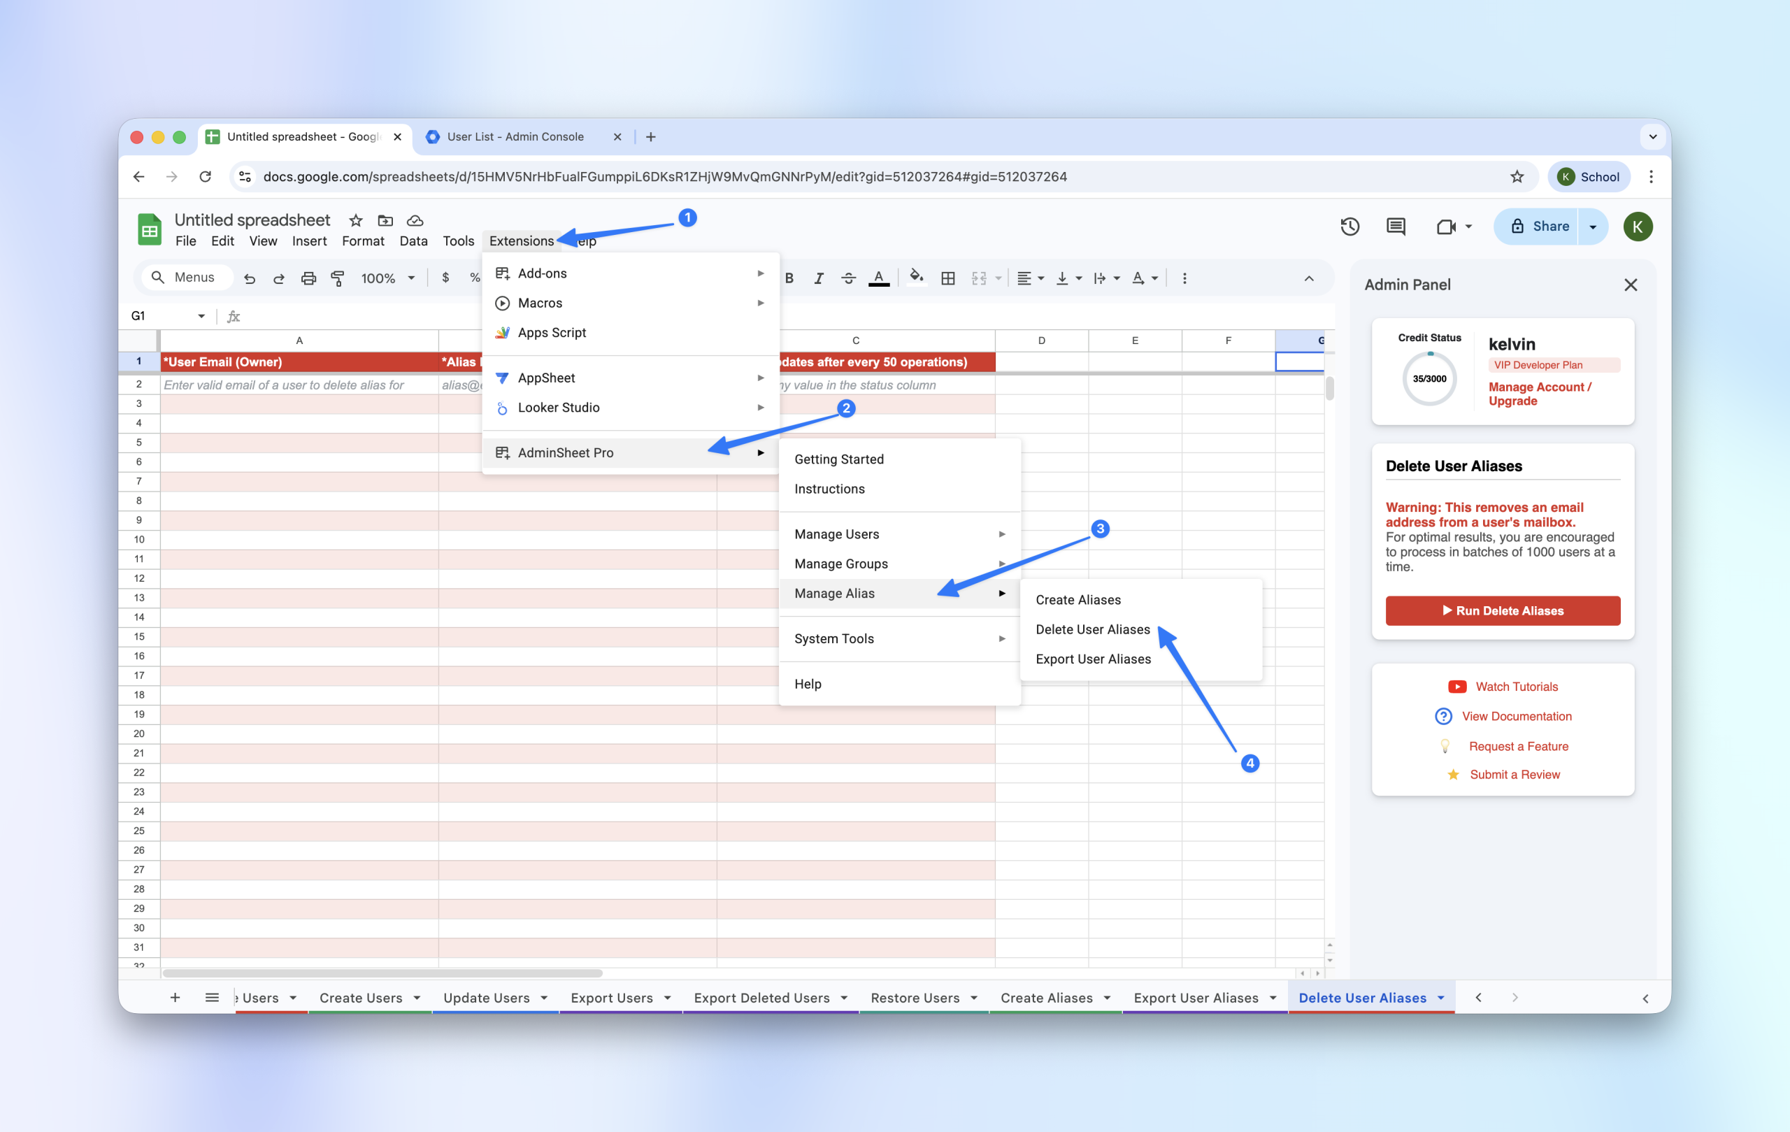
Task: Click the print icon in toolbar
Action: point(308,278)
